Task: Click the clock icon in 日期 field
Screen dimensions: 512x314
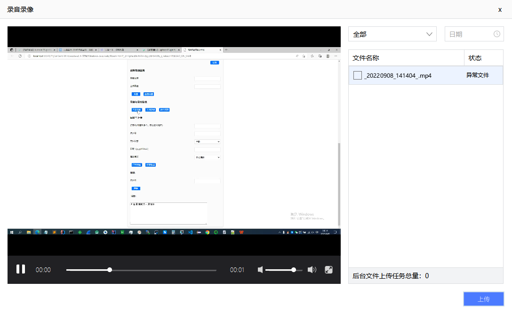Action: point(496,34)
